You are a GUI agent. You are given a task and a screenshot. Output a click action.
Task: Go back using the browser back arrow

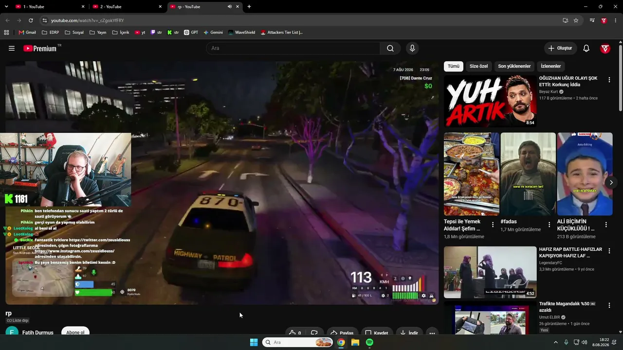pos(7,20)
